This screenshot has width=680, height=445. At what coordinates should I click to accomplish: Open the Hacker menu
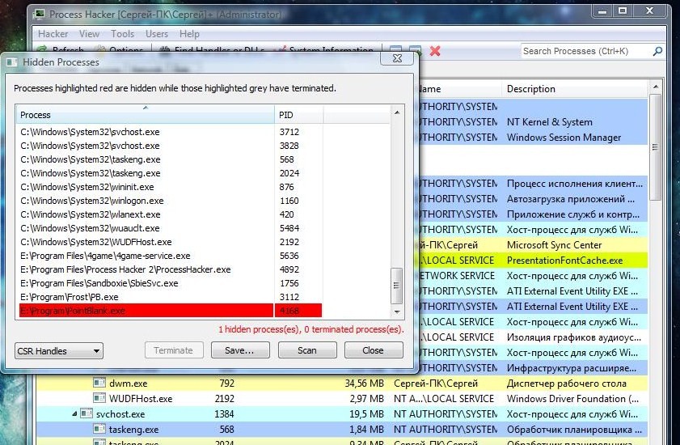point(53,34)
